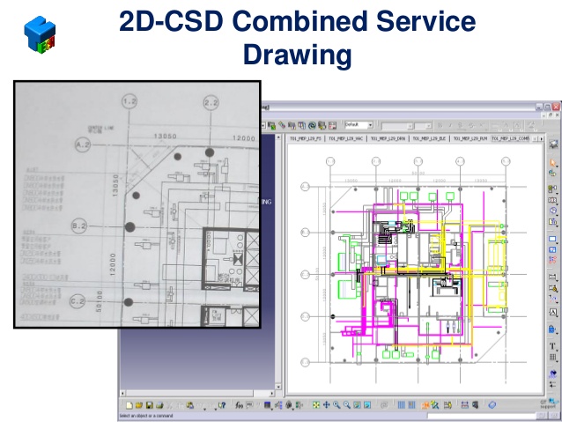Screen dimensions: 562x422
Task: Click the tree panel vertical scroll-up arrow
Action: pyautogui.click(x=278, y=137)
